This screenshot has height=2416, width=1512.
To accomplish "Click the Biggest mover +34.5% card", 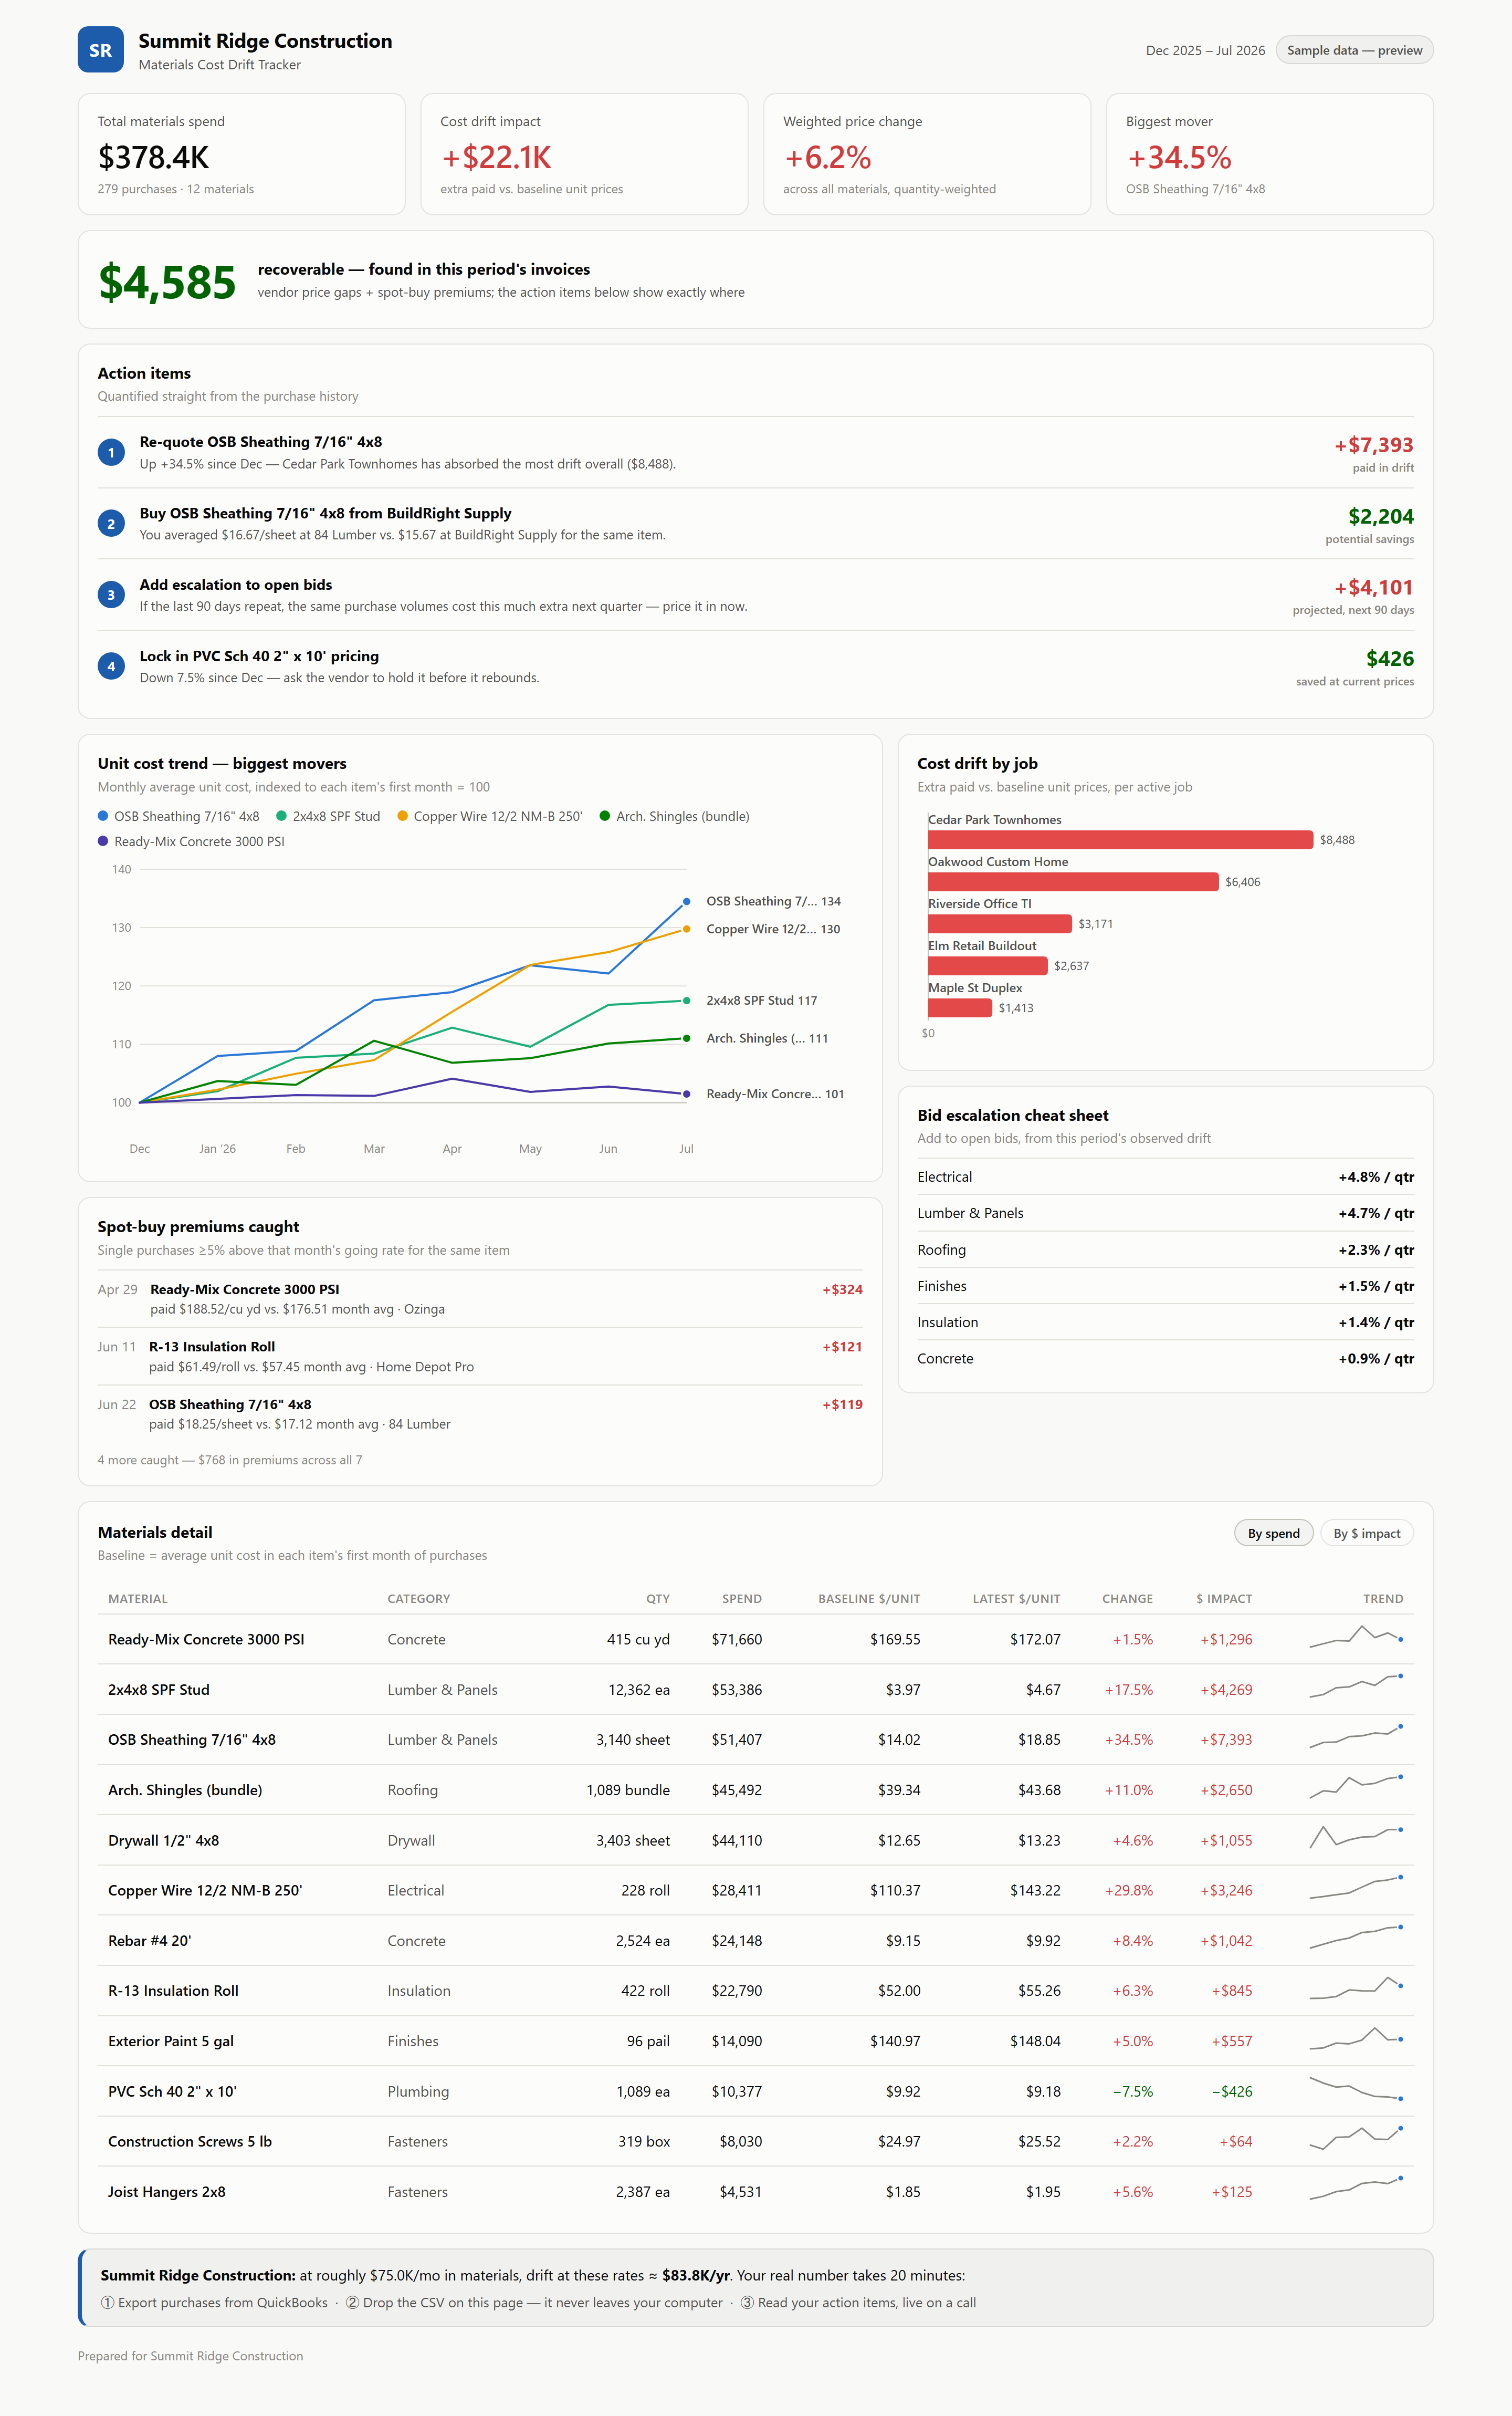I will click(x=1270, y=154).
